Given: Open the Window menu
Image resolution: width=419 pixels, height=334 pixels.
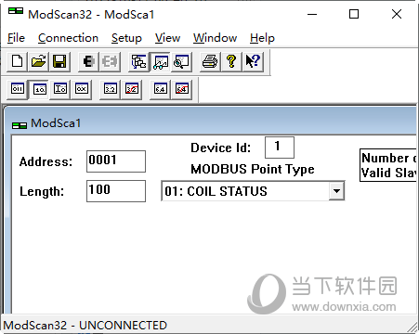Looking at the screenshot, I should (x=216, y=38).
